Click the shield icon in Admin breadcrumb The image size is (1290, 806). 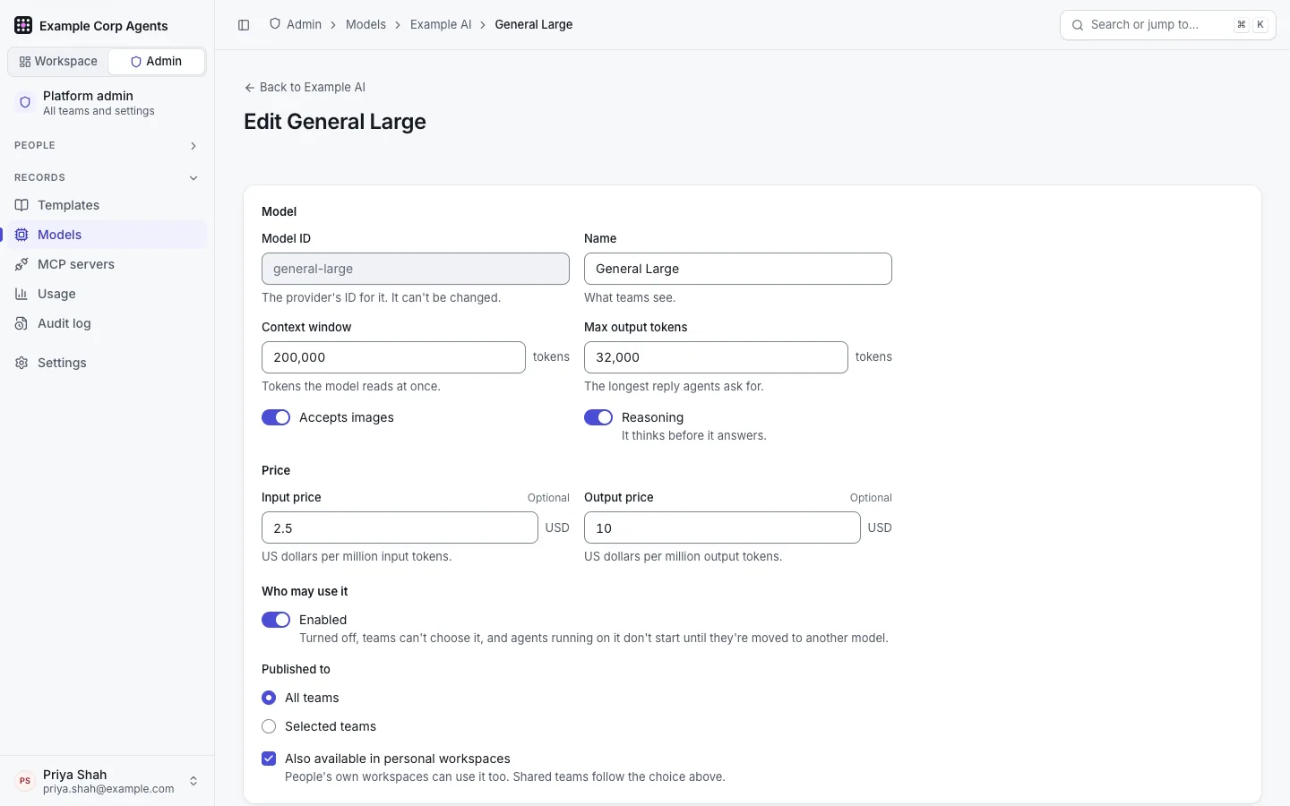coord(275,24)
